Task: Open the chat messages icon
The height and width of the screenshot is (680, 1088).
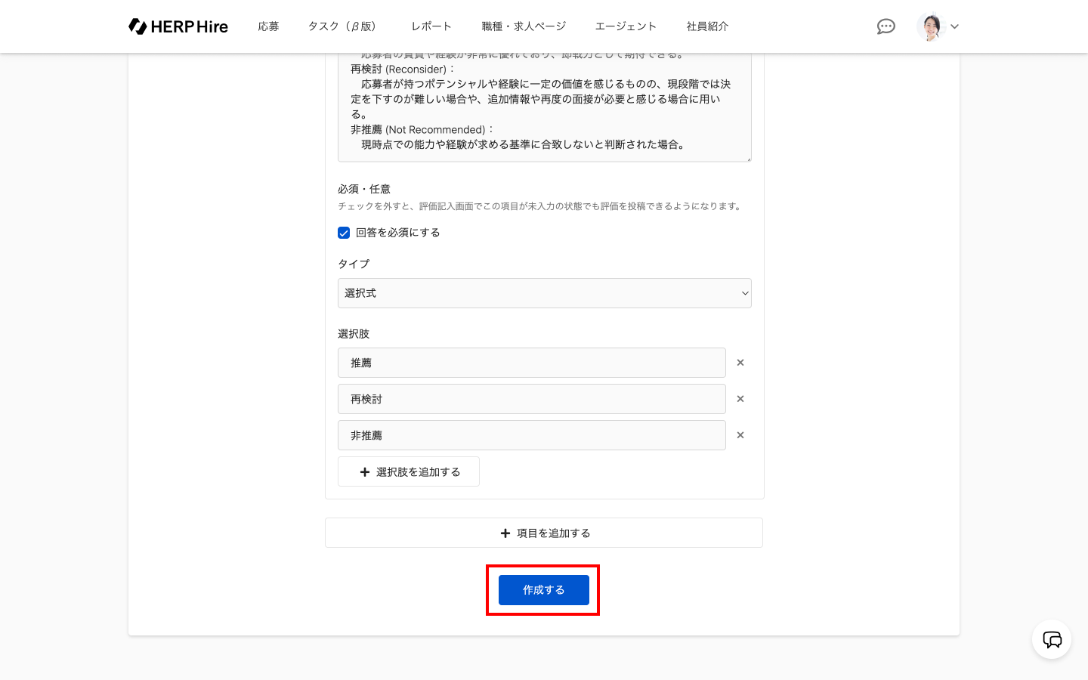Action: [886, 26]
